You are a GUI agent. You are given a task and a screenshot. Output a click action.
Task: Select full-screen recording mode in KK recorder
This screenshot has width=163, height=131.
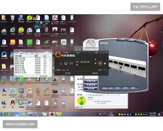(x=61, y=63)
